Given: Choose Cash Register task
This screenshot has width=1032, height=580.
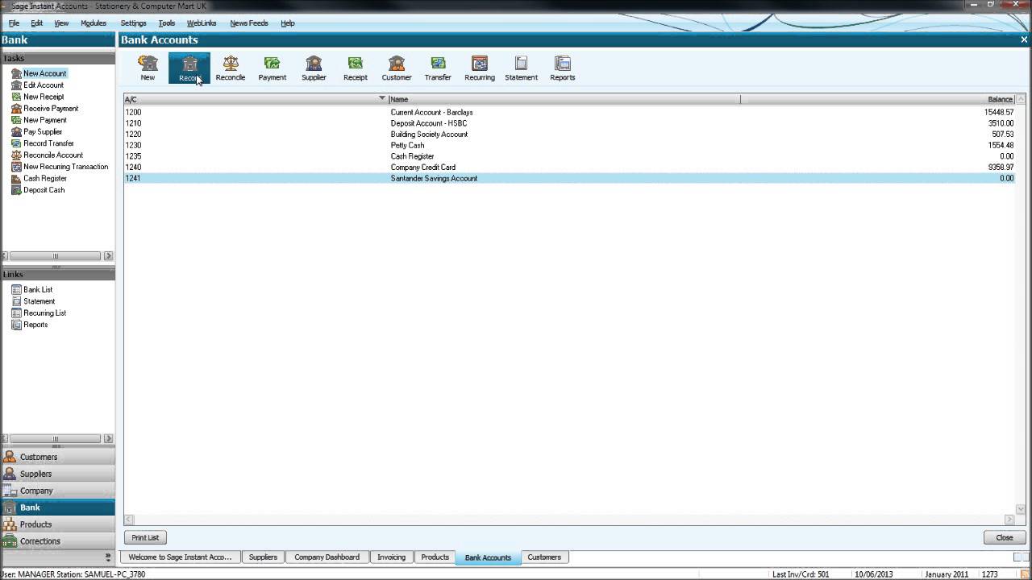Looking at the screenshot, I should tap(44, 179).
